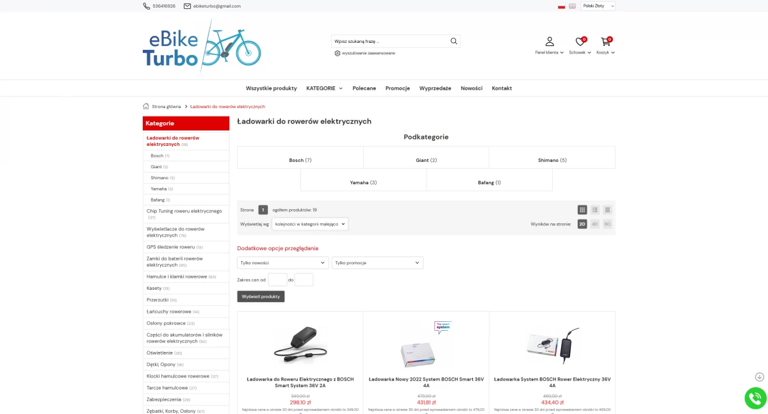Open the Nowości menu item

coord(471,88)
